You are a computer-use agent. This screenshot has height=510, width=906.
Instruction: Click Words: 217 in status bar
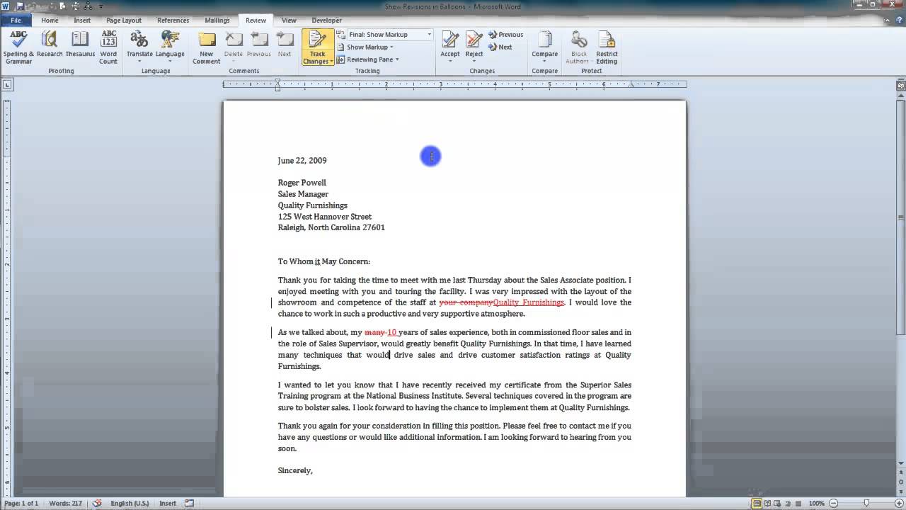pyautogui.click(x=65, y=503)
